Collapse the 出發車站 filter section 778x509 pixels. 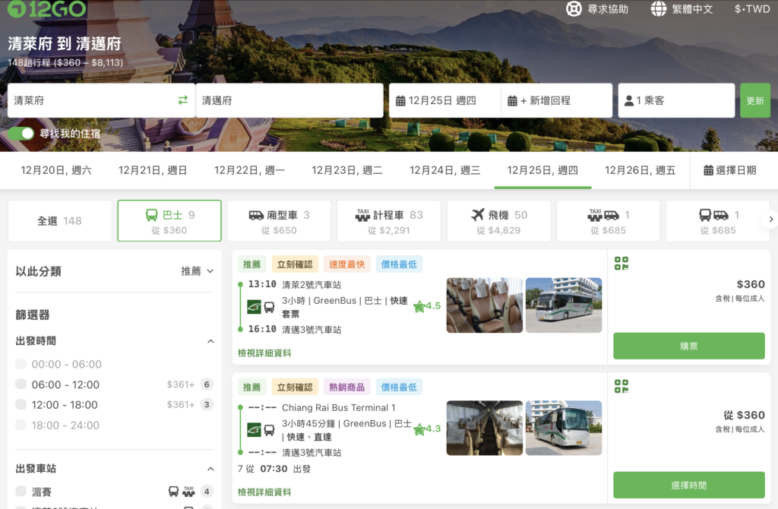tap(210, 469)
